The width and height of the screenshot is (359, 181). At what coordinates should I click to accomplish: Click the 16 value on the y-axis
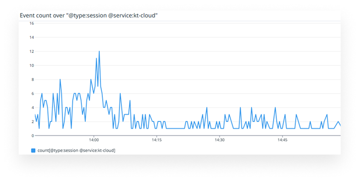[31, 24]
